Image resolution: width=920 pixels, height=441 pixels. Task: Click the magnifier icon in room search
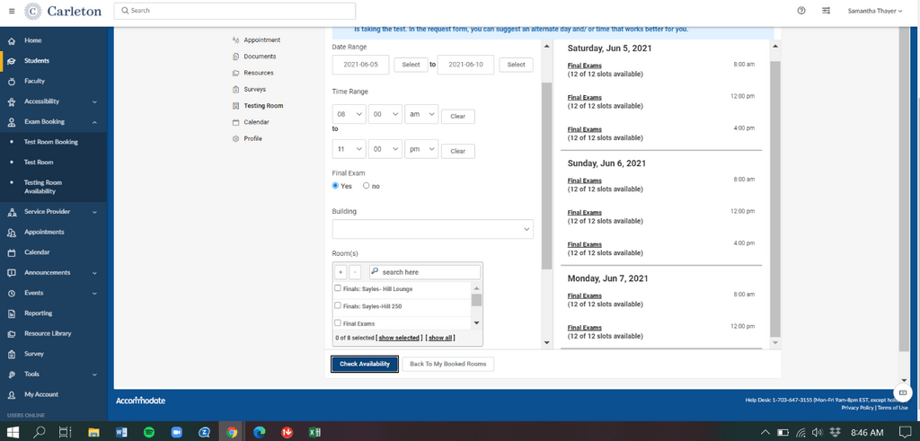click(x=375, y=271)
